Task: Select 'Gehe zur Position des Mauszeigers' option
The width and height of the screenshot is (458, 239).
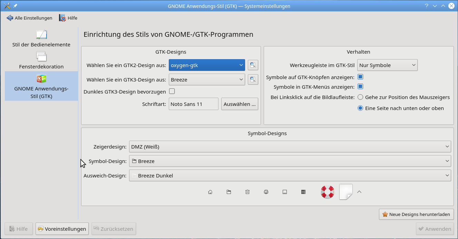Action: pyautogui.click(x=360, y=97)
